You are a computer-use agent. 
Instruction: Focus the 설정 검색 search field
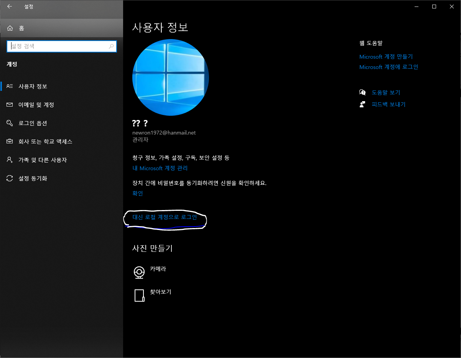(62, 46)
